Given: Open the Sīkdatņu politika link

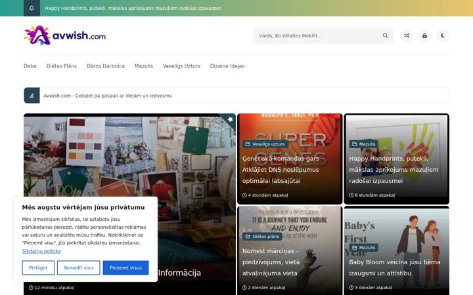Looking at the screenshot, I should click(x=41, y=250).
